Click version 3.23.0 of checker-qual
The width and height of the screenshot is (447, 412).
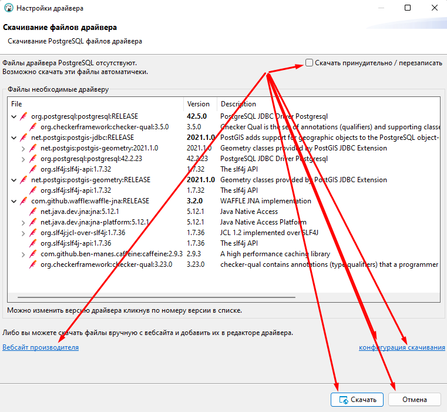196,264
